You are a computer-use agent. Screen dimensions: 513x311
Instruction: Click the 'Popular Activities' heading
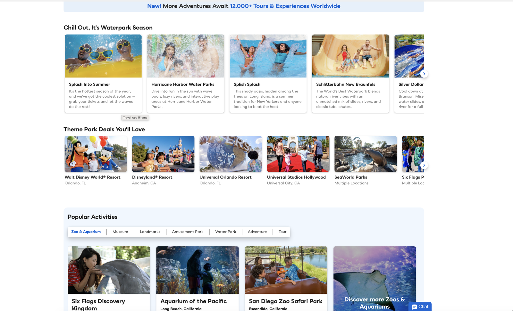(x=93, y=217)
